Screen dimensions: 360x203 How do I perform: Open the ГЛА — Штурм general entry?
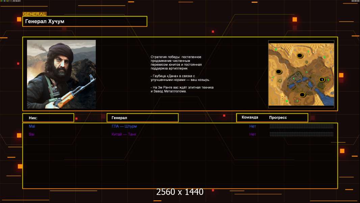(x=124, y=126)
